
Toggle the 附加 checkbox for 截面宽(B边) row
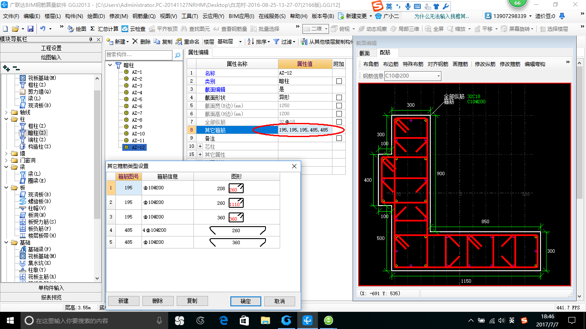click(x=339, y=106)
